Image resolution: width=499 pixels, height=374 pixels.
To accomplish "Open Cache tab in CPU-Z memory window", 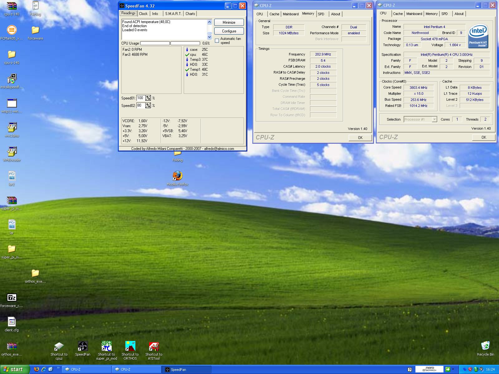I will tap(274, 14).
